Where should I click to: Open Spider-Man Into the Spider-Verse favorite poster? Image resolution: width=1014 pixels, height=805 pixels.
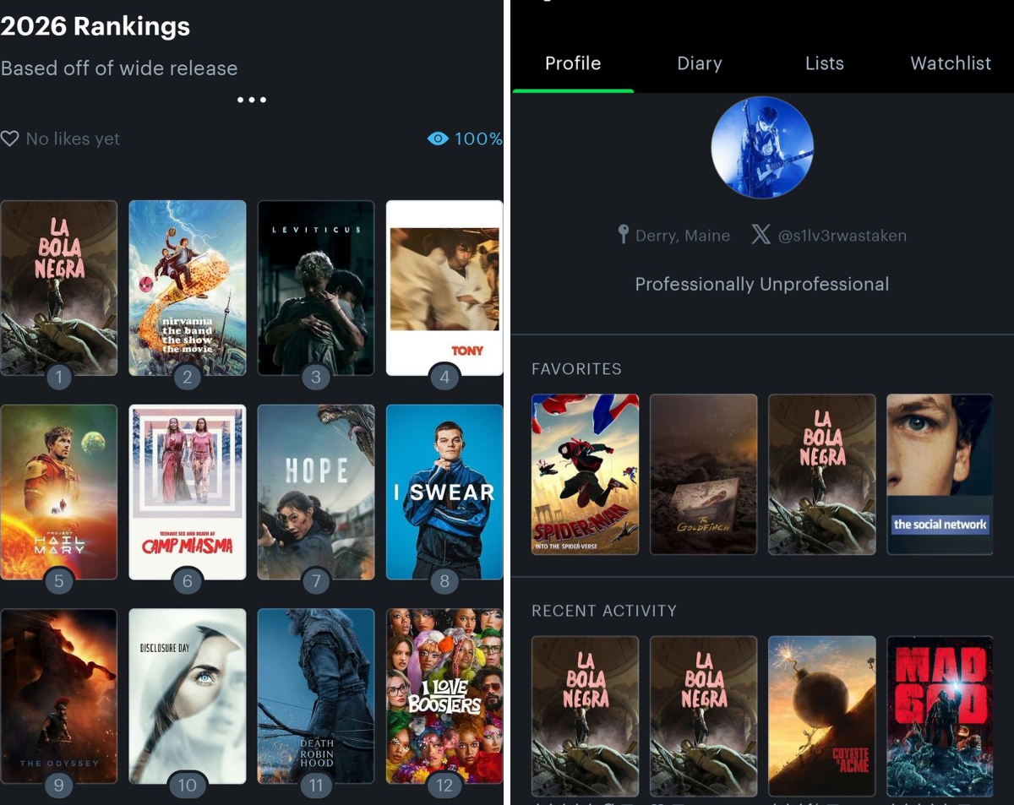pos(585,474)
